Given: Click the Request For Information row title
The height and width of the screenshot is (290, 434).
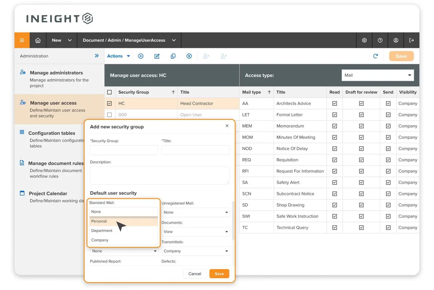Looking at the screenshot, I should (300, 171).
